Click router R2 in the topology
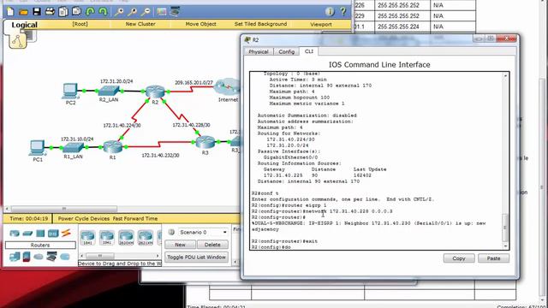The image size is (548, 308). 155,92
